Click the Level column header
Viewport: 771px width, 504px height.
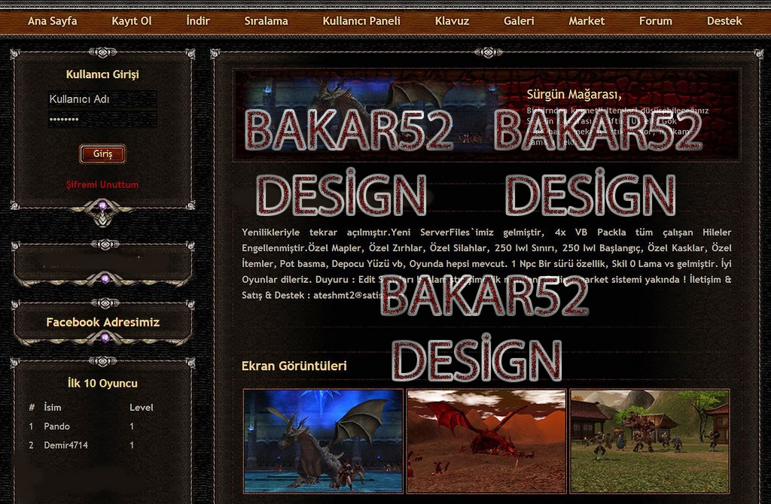[142, 407]
